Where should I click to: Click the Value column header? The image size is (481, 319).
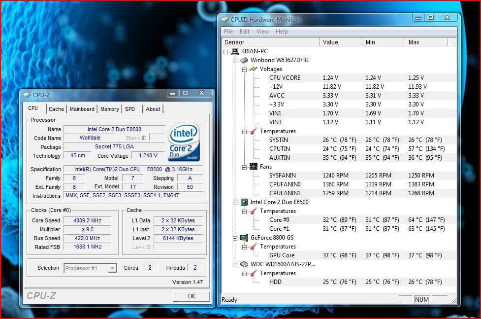[x=341, y=42]
